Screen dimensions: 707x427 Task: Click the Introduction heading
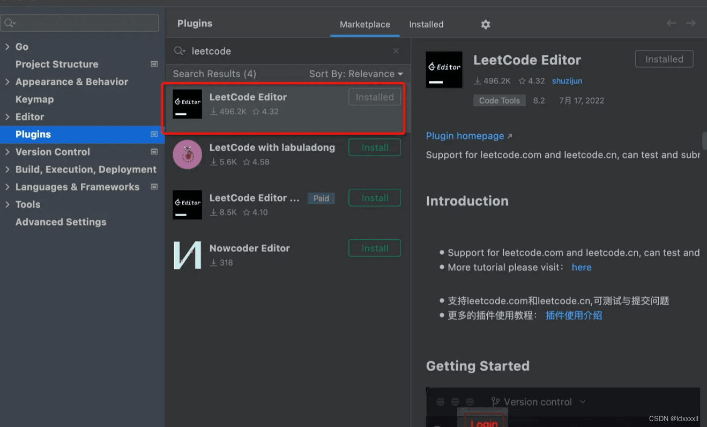467,201
